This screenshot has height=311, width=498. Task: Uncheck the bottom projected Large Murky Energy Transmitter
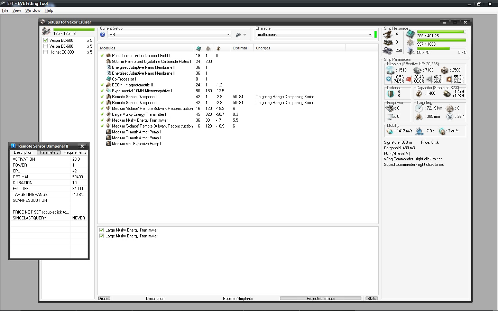pos(101,236)
